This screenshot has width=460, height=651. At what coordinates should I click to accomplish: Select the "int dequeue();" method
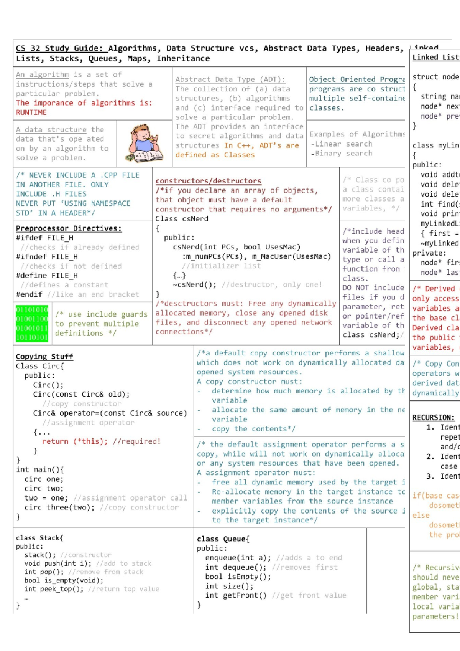click(236, 567)
